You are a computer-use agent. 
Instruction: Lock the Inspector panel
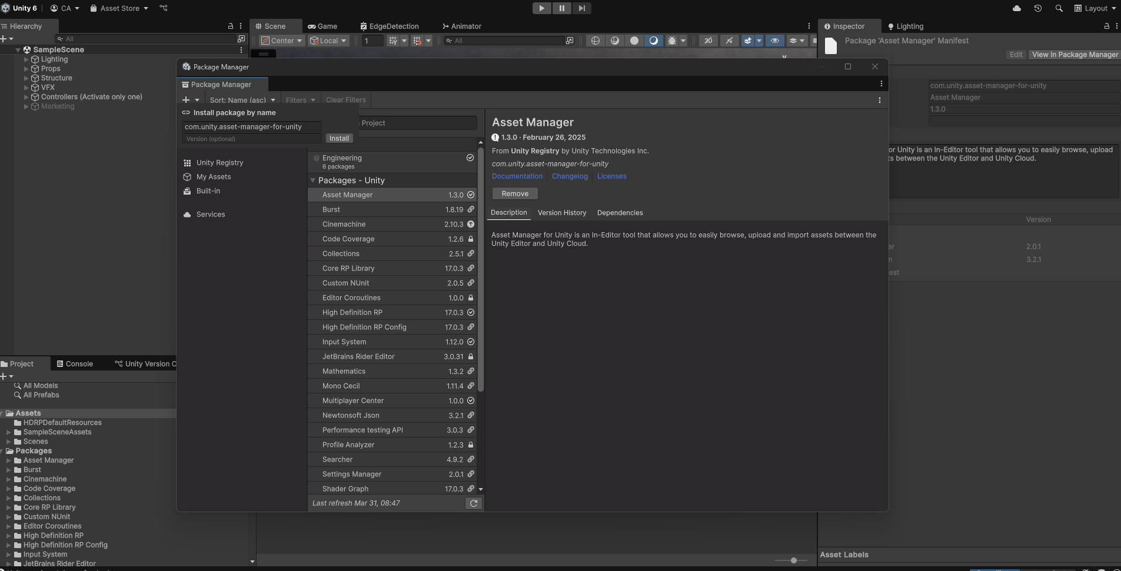click(x=1107, y=26)
